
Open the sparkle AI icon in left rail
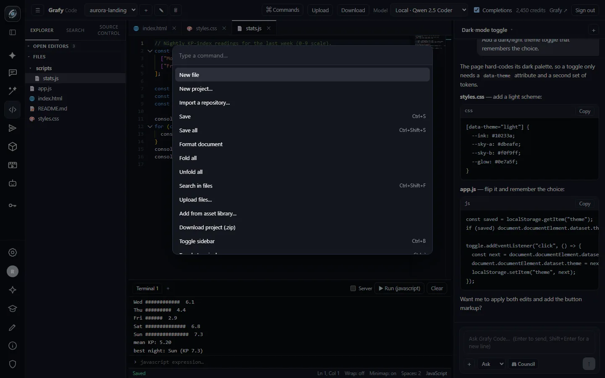point(13,55)
